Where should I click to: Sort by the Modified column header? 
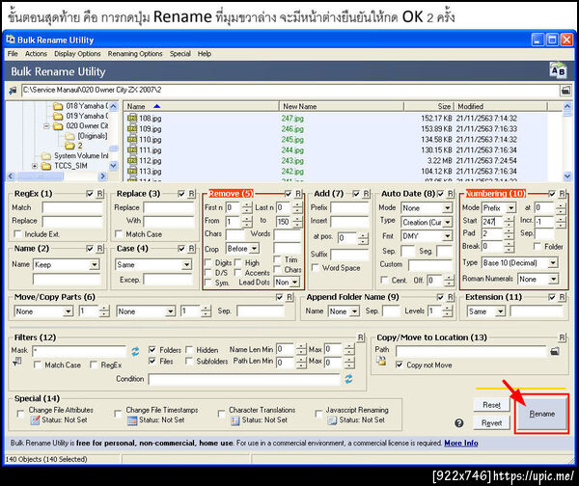pos(500,106)
